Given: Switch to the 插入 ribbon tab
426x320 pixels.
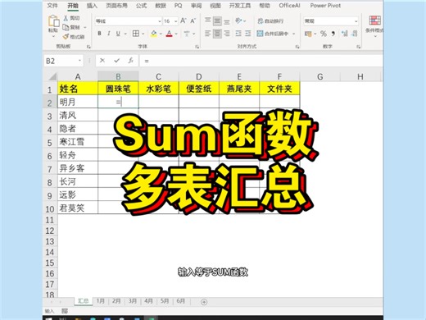Looking at the screenshot, I should [x=92, y=6].
